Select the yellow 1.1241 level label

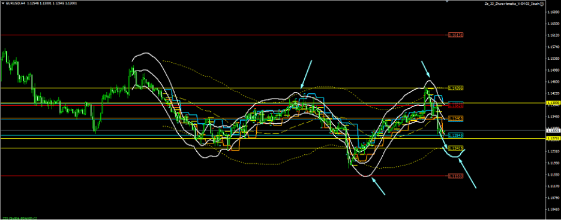pos(456,148)
